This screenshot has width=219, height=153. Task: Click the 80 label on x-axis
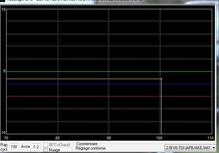coord(57,138)
